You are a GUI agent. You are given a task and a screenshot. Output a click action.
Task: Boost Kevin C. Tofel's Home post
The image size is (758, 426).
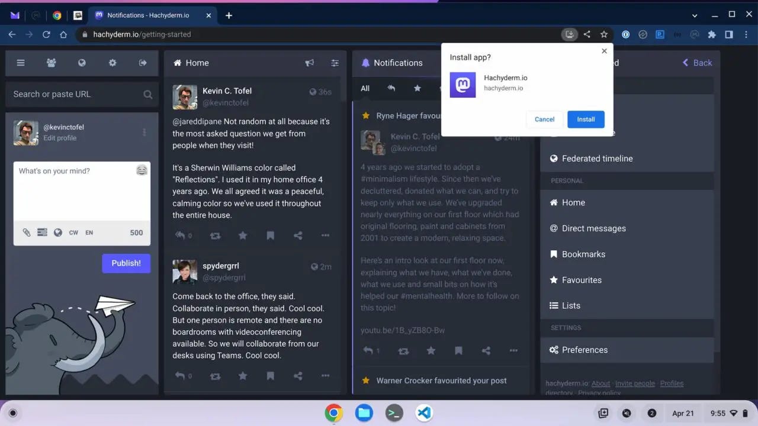coord(215,235)
